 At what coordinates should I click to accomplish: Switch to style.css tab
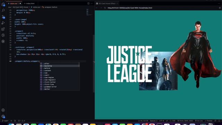click(x=14, y=3)
